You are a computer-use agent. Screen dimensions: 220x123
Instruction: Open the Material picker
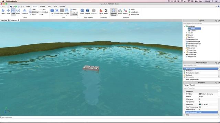57,11
